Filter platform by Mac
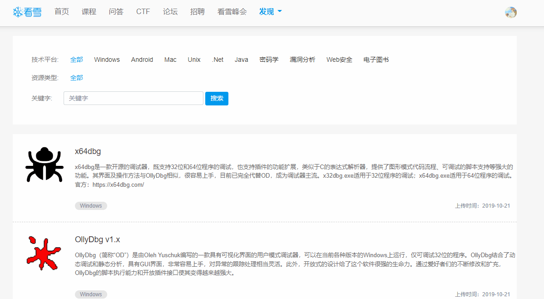Screen dimensions: 544x299 tap(170, 60)
